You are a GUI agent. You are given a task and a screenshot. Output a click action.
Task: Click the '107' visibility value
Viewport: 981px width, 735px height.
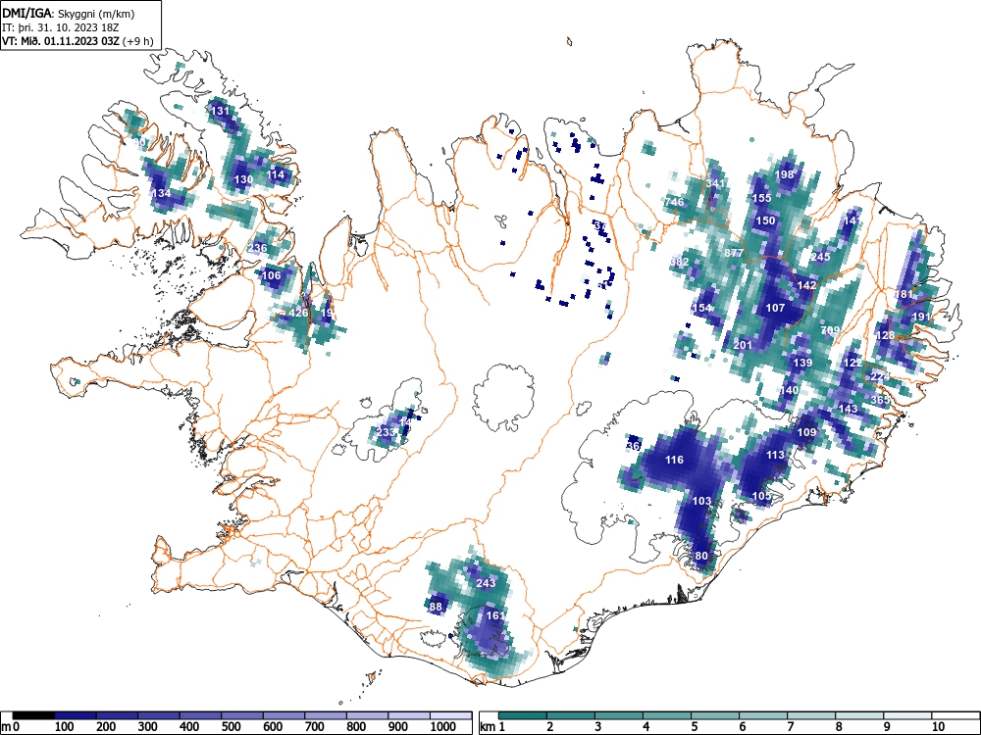(775, 308)
